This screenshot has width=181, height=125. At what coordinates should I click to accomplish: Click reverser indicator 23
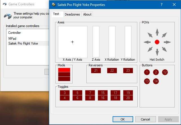click(x=128, y=71)
